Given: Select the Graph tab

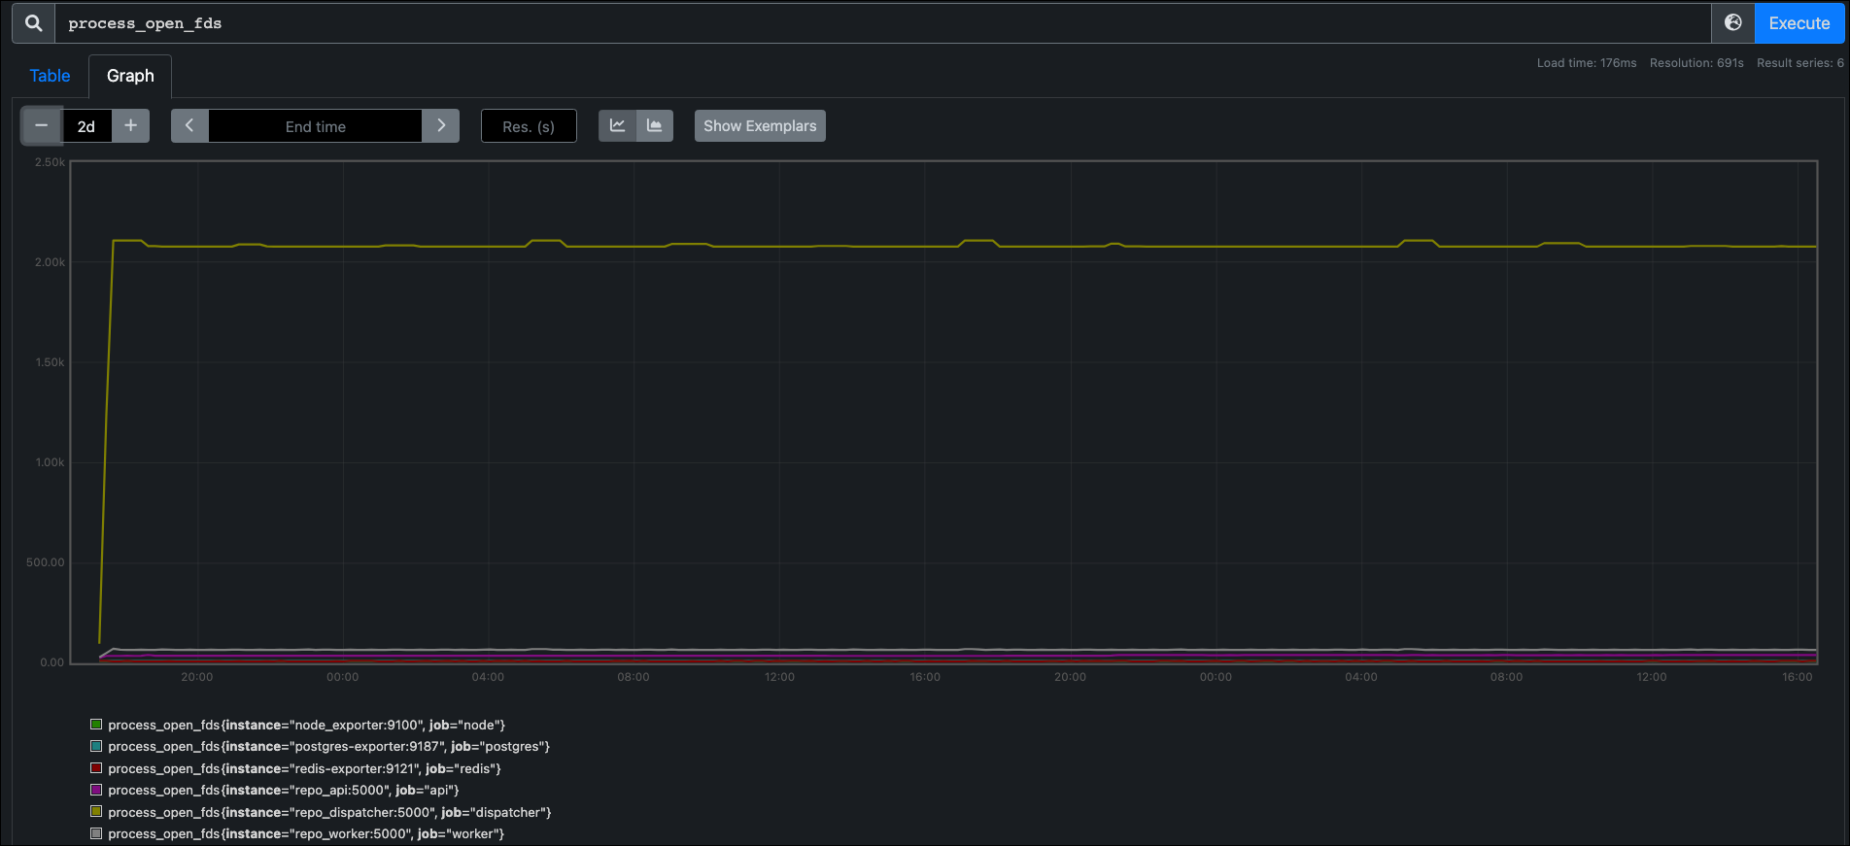Looking at the screenshot, I should tap(130, 76).
